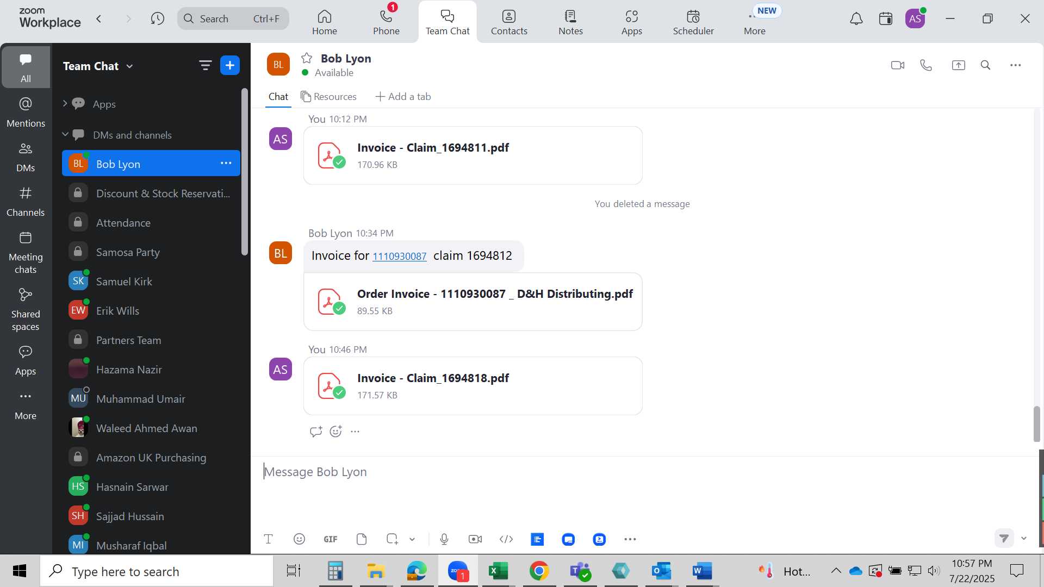This screenshot has width=1044, height=587.
Task: Click the Search box
Action: (x=233, y=19)
